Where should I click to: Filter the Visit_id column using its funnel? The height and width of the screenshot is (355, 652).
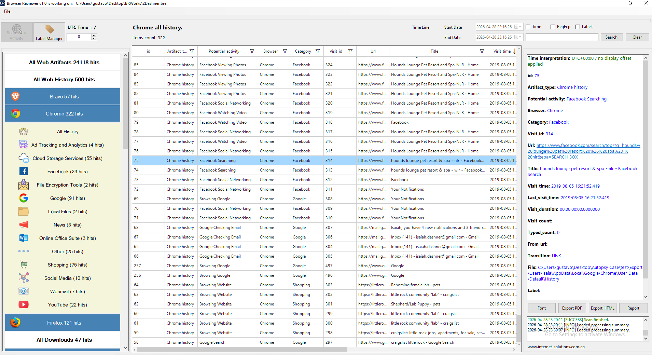[350, 51]
